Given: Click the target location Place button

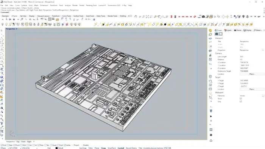Looking at the screenshot, I should (252, 89).
